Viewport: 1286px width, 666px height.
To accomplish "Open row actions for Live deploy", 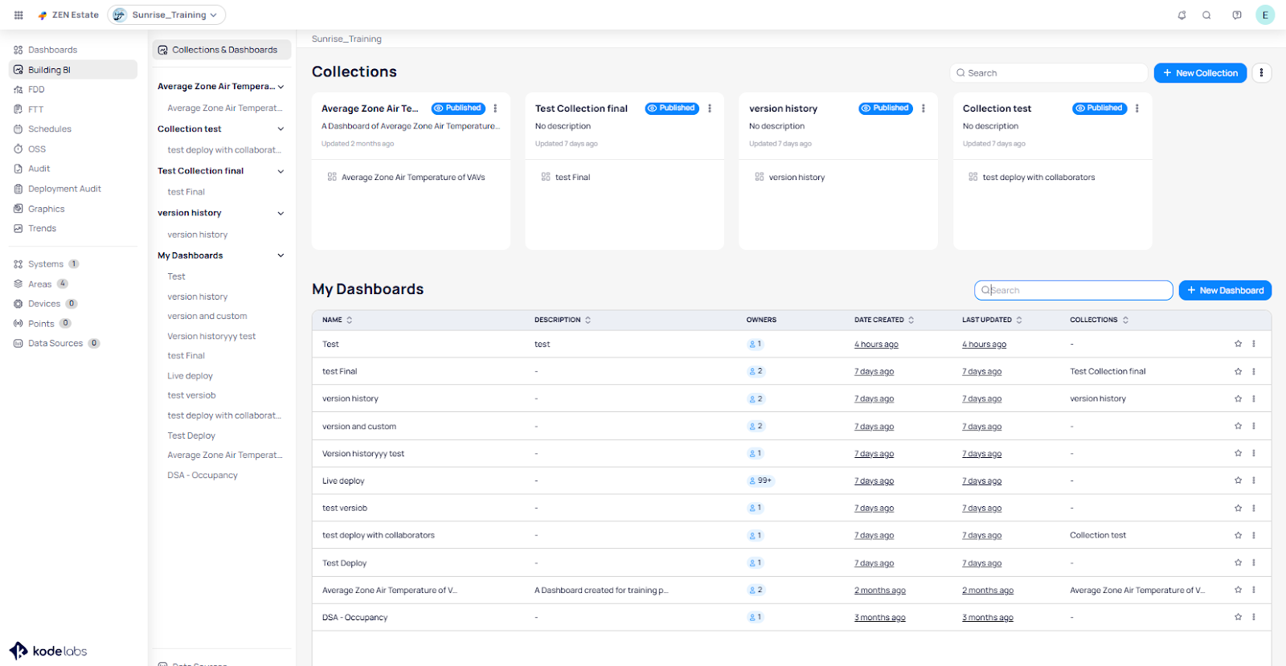I will (1254, 480).
